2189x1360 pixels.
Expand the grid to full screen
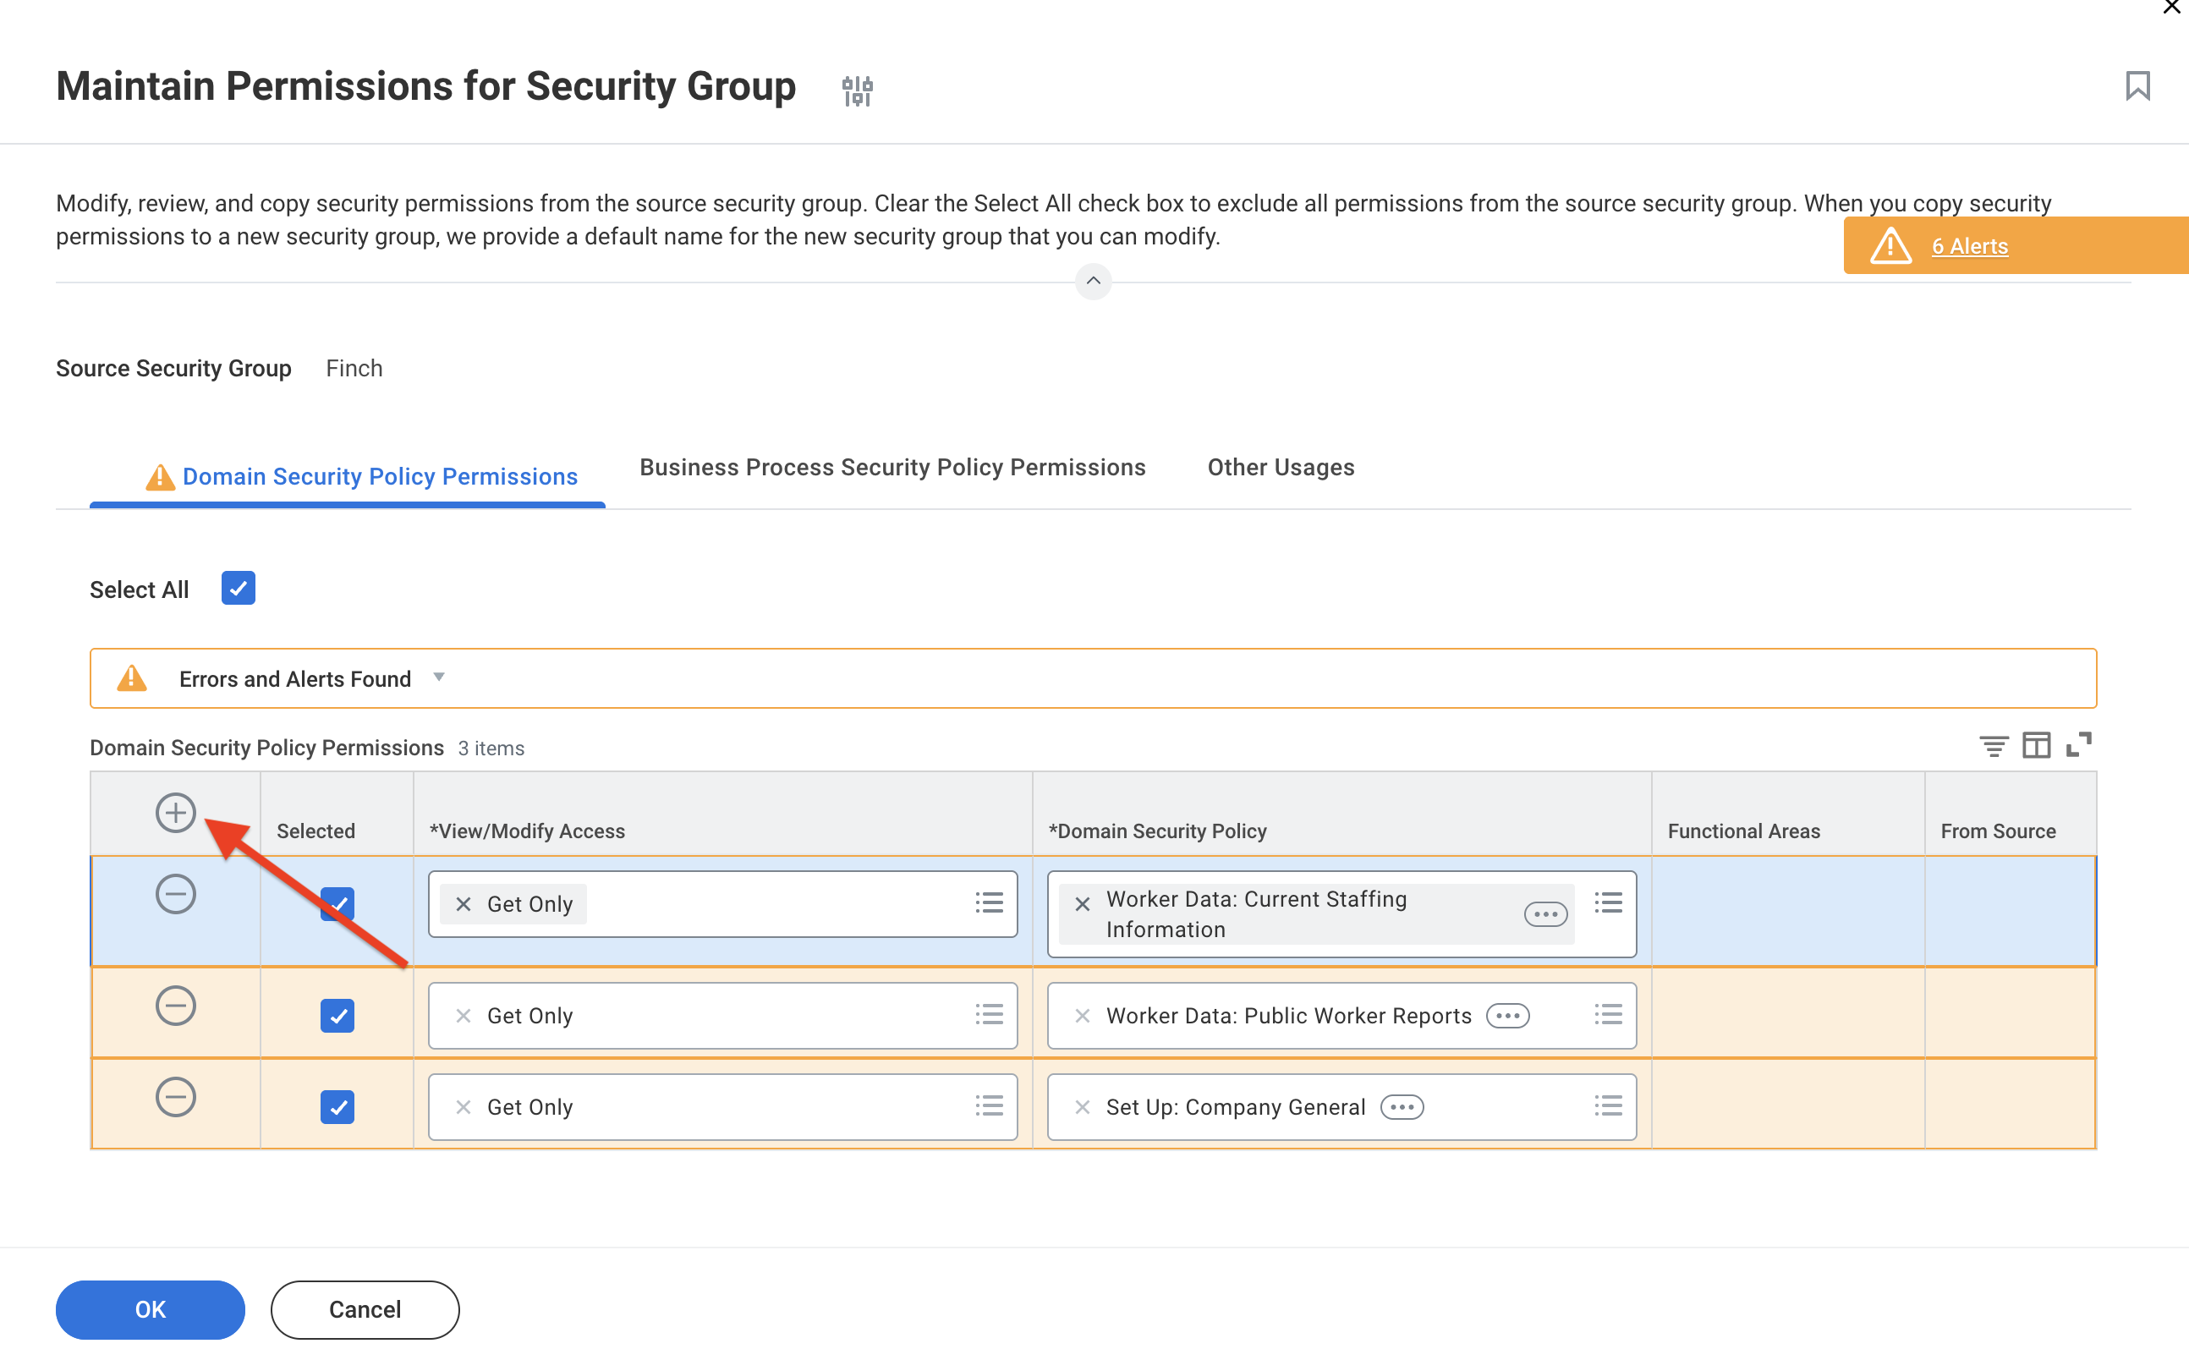coord(2078,745)
